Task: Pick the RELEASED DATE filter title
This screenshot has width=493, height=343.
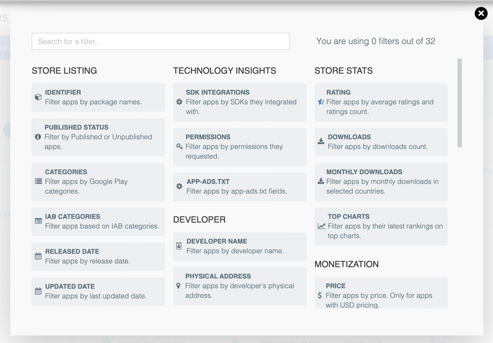Action: pyautogui.click(x=72, y=251)
